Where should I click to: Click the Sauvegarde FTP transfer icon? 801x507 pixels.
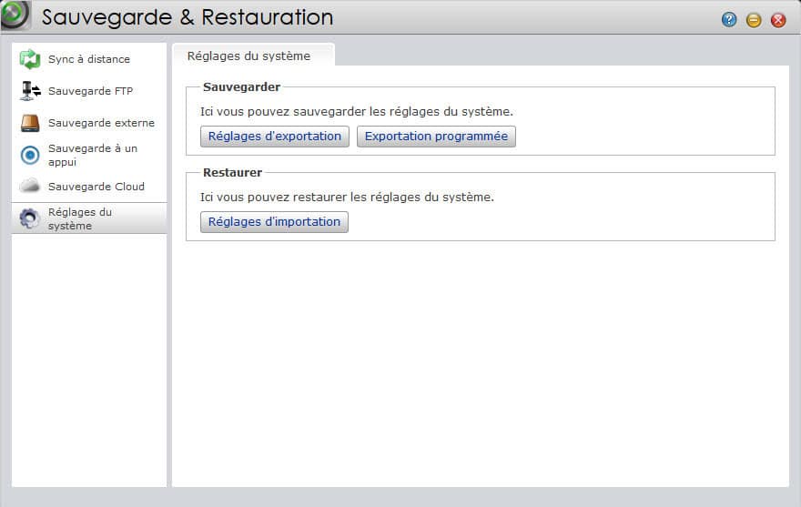(30, 91)
